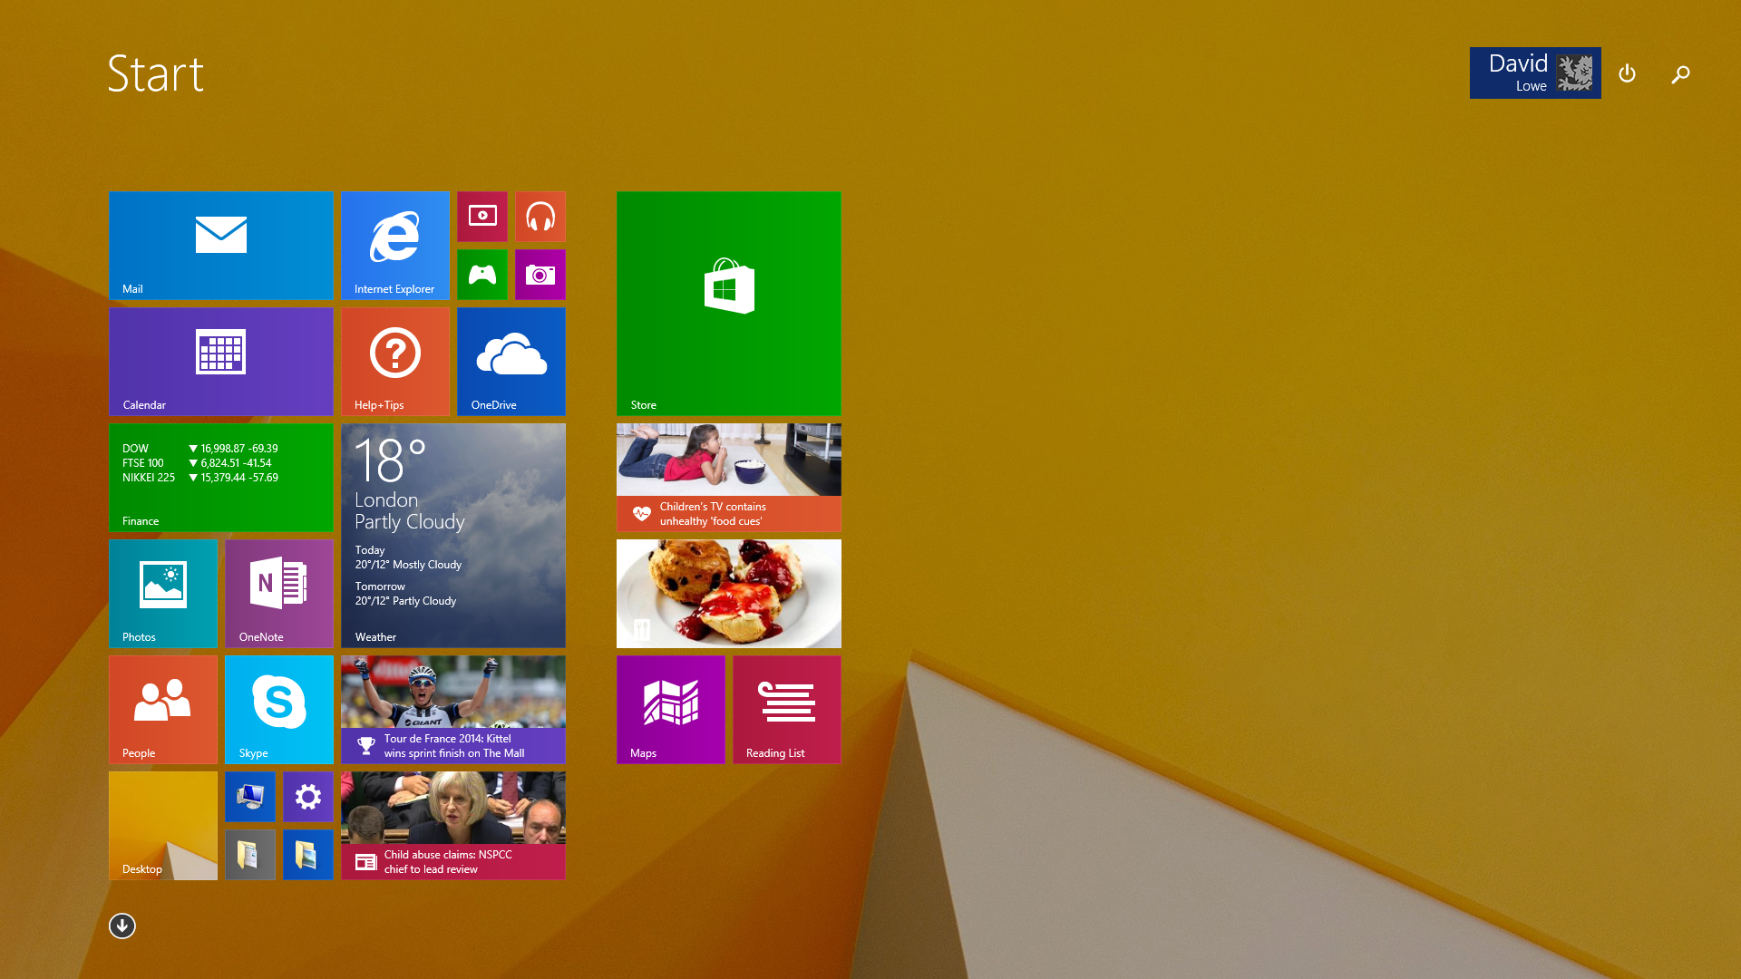
Task: Open the Windows Store tile
Action: [x=728, y=303]
